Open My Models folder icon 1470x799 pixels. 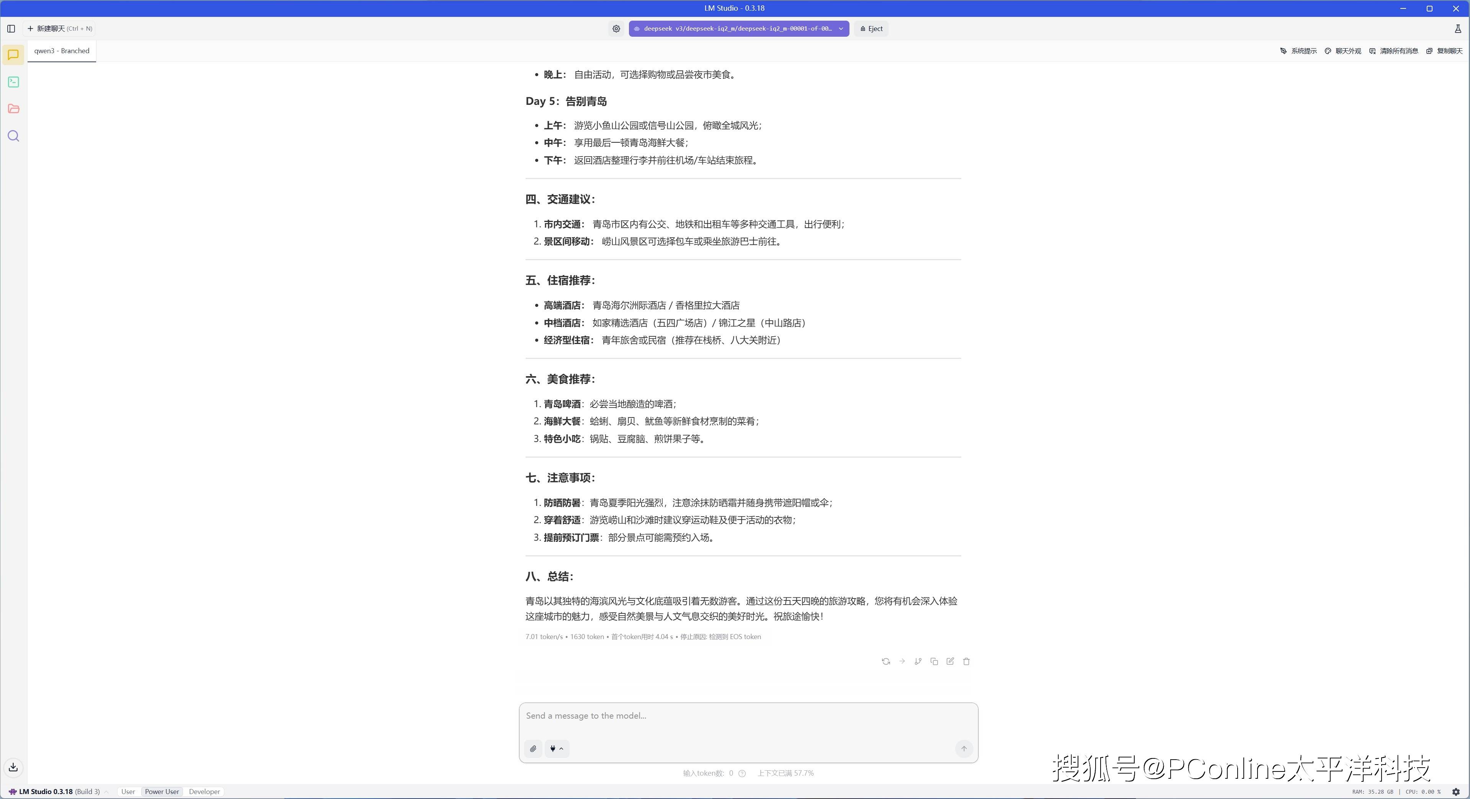(13, 109)
